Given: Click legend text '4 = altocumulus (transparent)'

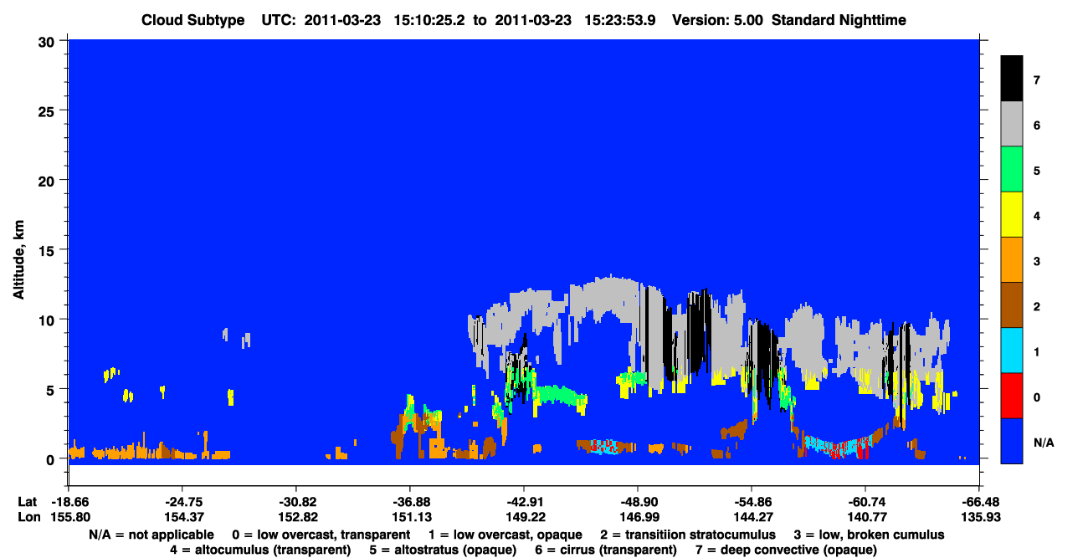Looking at the screenshot, I should [259, 550].
